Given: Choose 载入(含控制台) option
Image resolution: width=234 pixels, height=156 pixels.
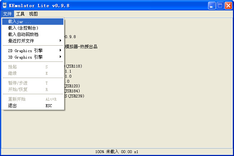Looking at the screenshot, I should [x=33, y=28].
